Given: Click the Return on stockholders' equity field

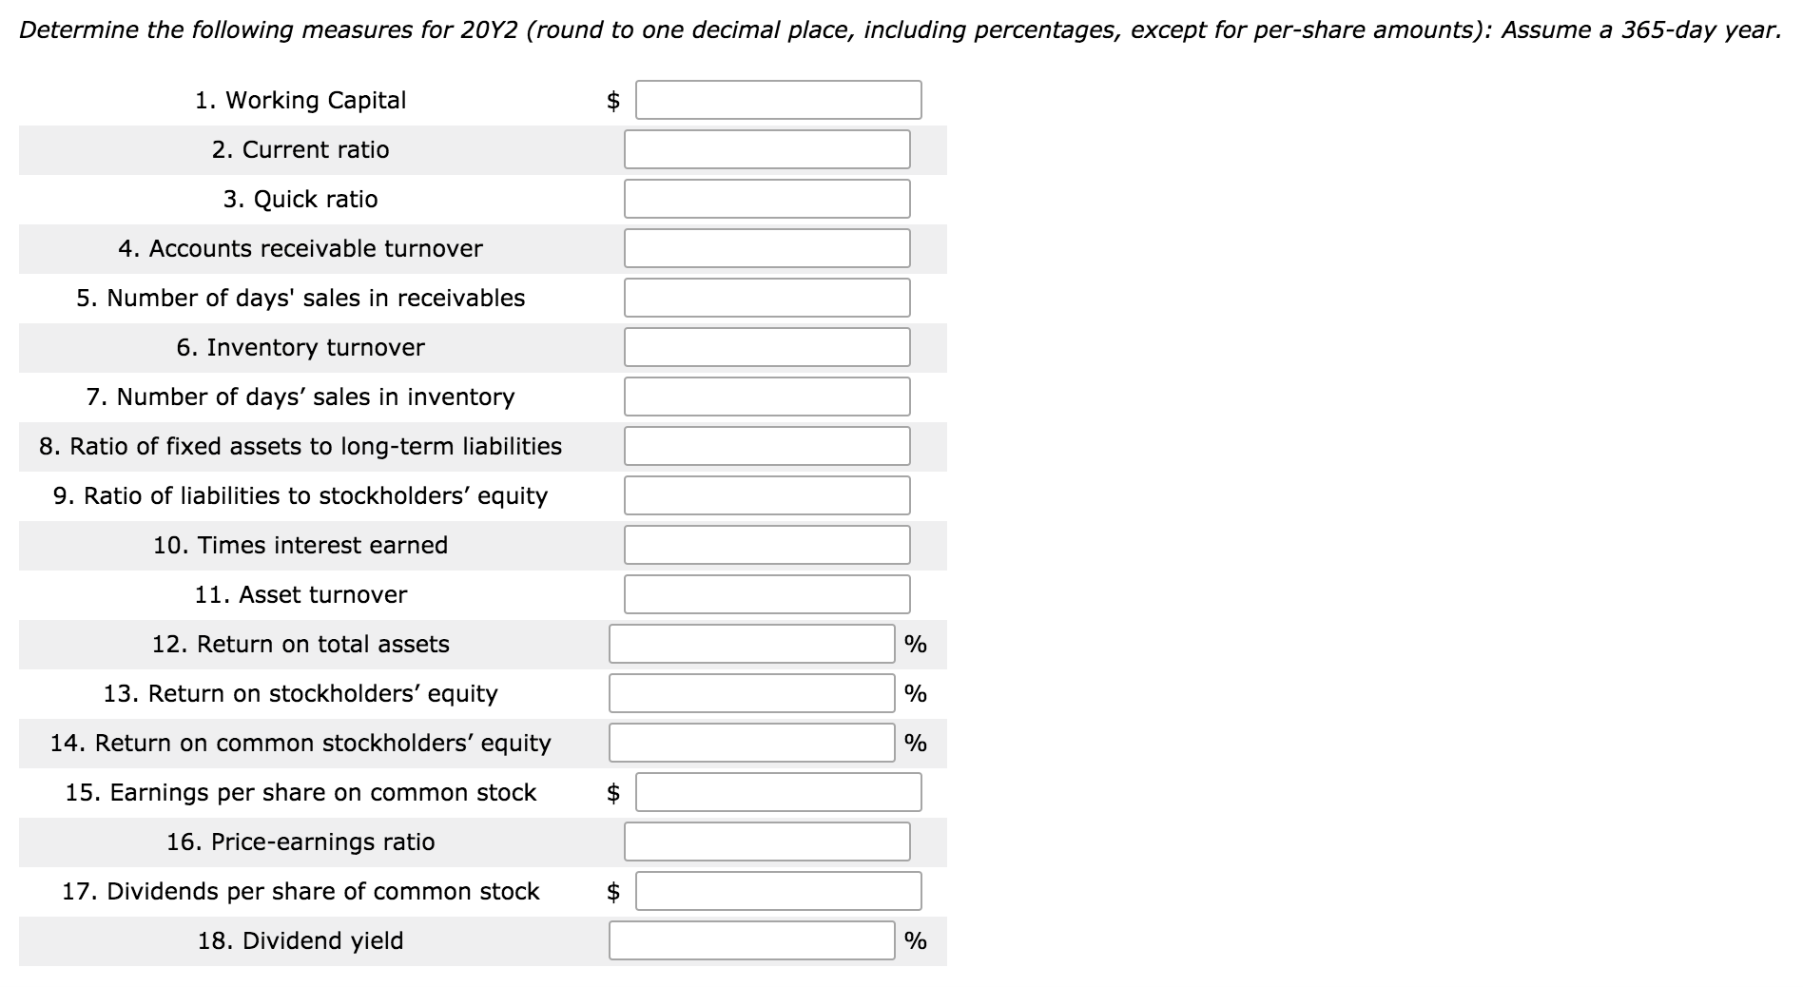Looking at the screenshot, I should (749, 692).
